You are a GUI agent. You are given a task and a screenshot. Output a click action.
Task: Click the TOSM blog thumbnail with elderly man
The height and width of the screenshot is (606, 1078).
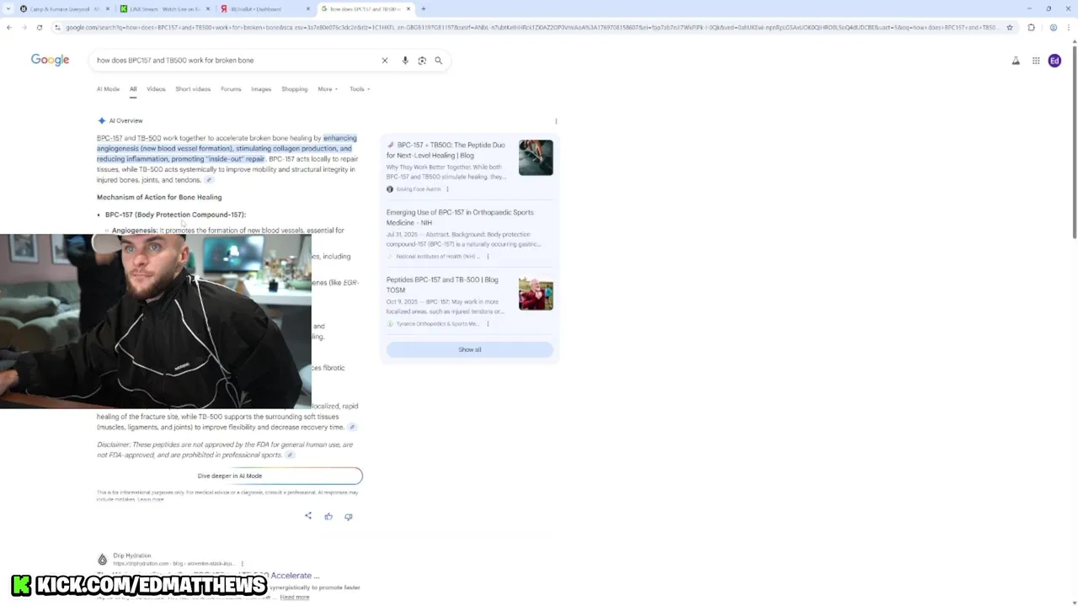point(536,294)
